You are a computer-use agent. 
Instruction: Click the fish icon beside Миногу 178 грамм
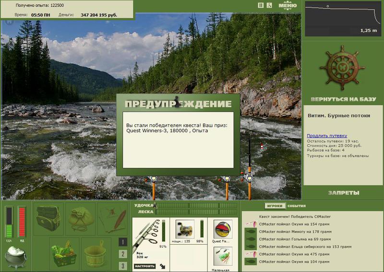(x=251, y=232)
